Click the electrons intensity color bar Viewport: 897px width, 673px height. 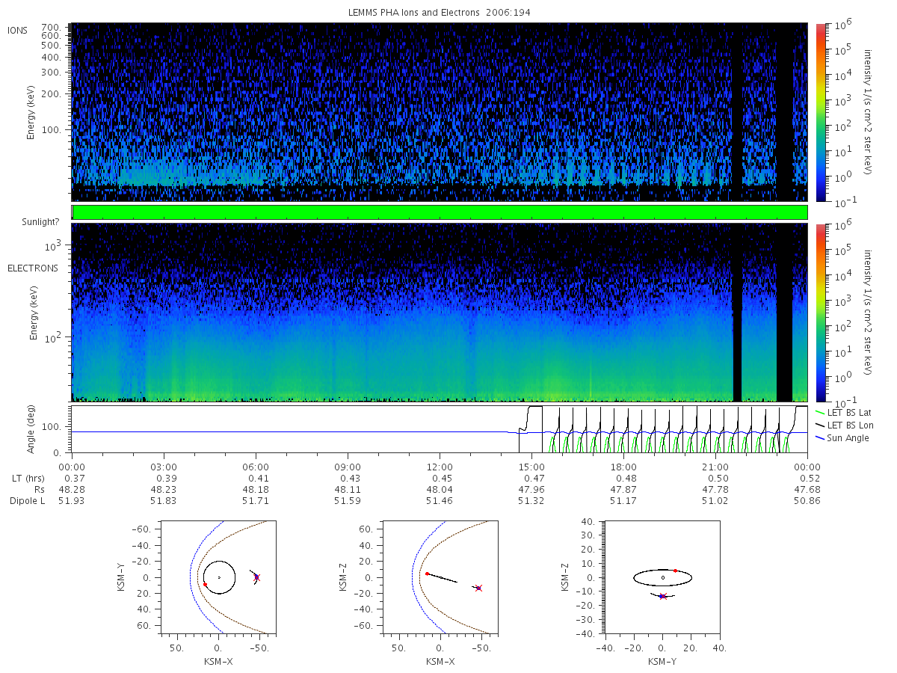point(820,312)
